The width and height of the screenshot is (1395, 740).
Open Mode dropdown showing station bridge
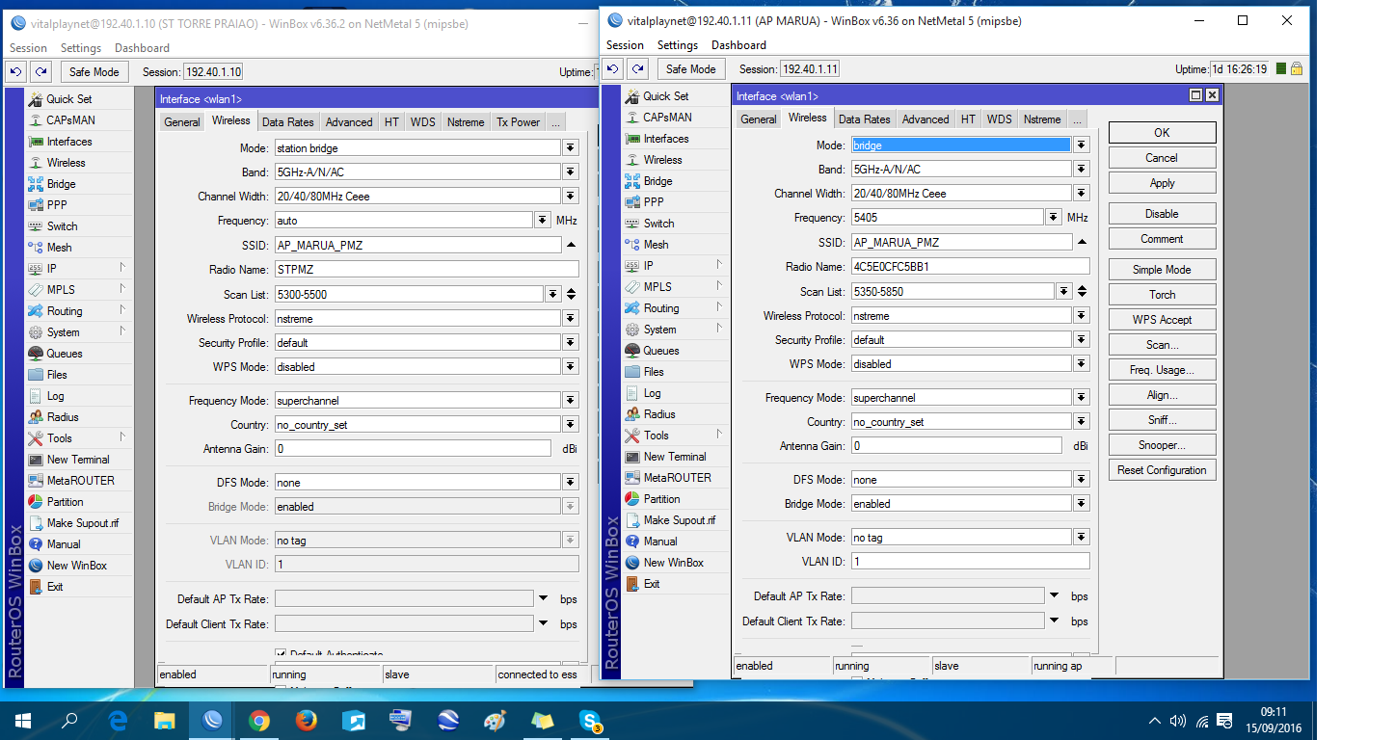point(571,148)
